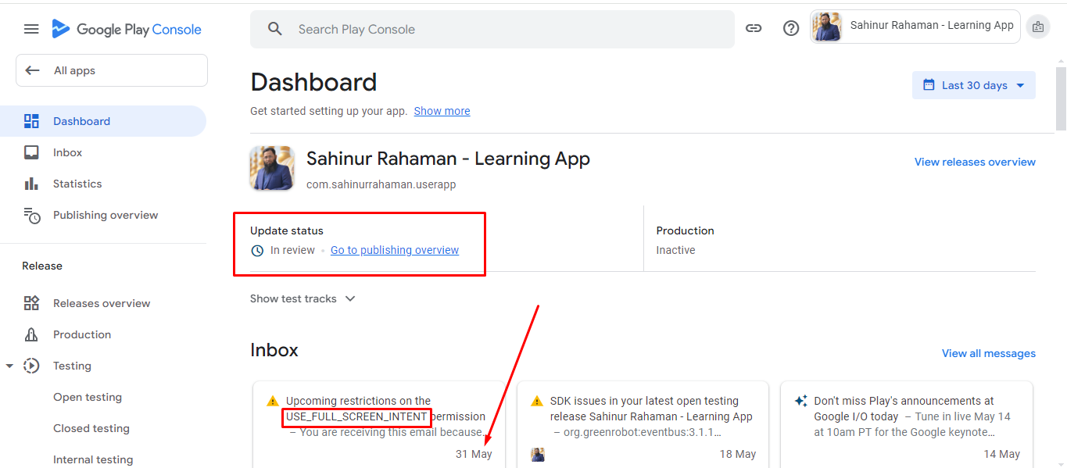Click the app icon beside the app title
Viewport: 1067px width, 468px height.
click(x=272, y=168)
